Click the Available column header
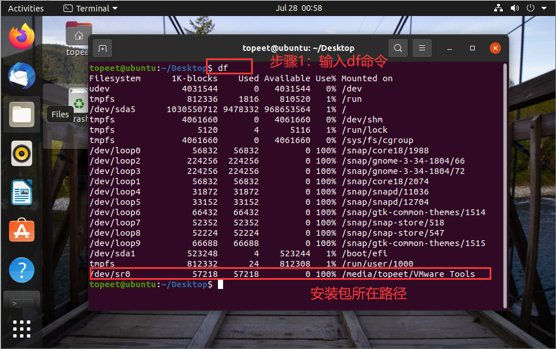Image resolution: width=556 pixels, height=349 pixels. (x=287, y=78)
